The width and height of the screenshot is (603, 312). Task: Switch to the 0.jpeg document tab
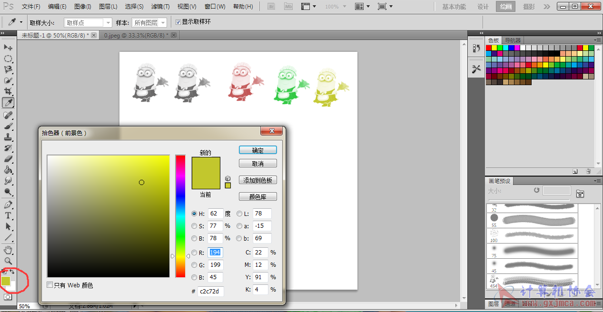140,35
